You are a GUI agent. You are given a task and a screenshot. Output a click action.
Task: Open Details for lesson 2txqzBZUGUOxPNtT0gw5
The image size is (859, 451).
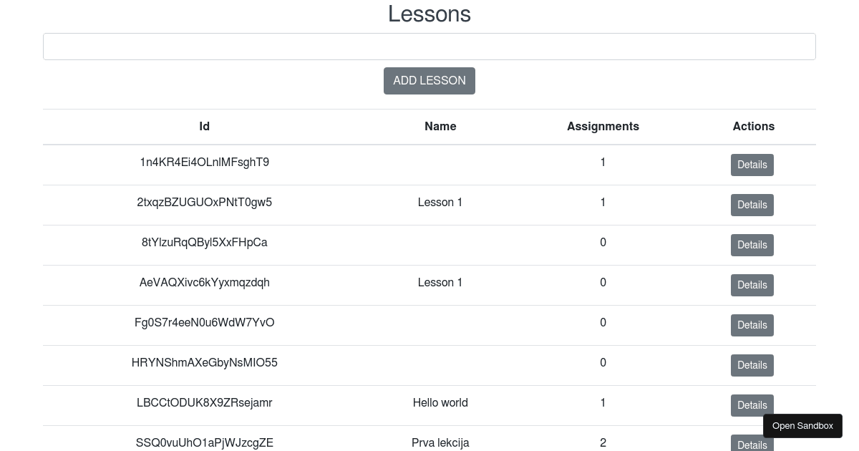click(752, 205)
